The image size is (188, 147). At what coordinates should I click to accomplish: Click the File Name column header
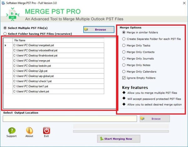click(x=58, y=40)
